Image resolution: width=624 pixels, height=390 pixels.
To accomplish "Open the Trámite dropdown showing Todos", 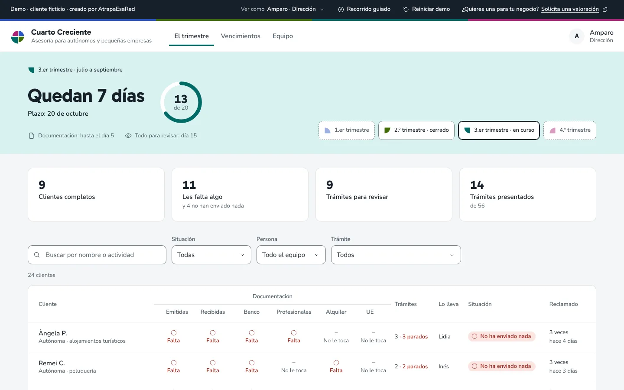I will (396, 255).
